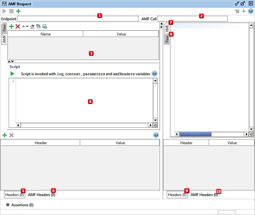Load properties from file icon

pyautogui.click(x=39, y=26)
